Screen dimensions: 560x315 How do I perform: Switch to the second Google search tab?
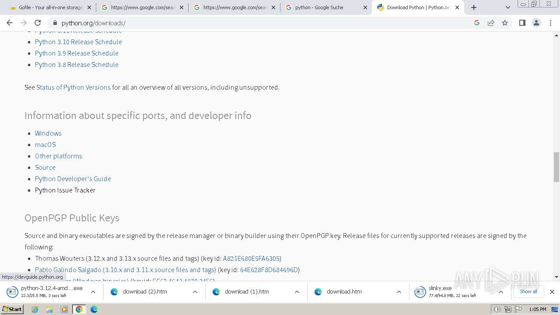point(235,7)
